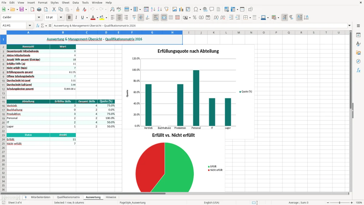Click the Print icon in toolbar
Image resolution: width=364 pixels, height=205 pixels.
tap(39, 9)
